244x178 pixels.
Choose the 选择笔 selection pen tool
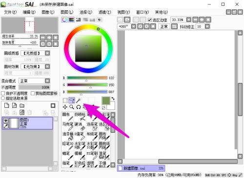click(92, 126)
